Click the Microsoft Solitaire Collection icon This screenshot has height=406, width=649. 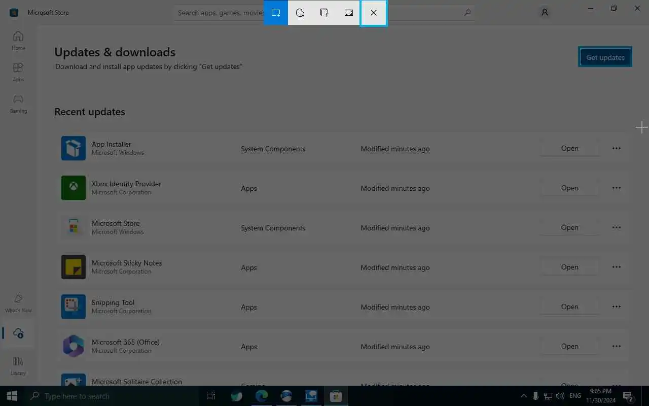74,380
